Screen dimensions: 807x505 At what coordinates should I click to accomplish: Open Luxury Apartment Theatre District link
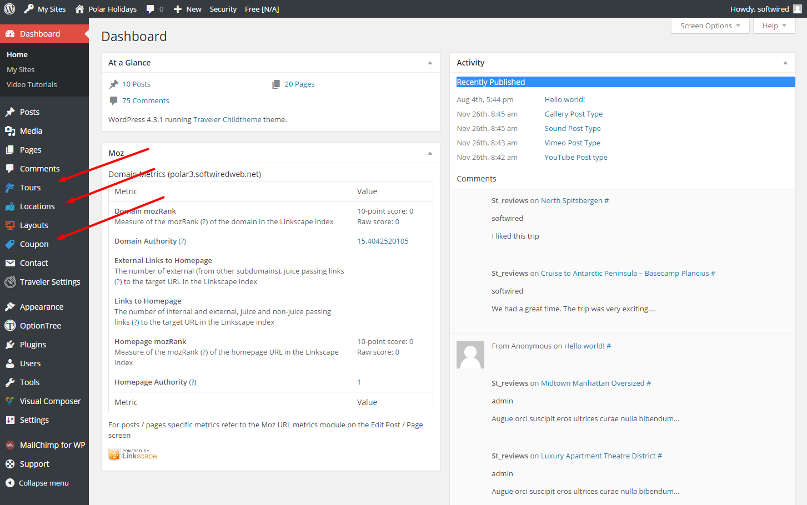598,456
